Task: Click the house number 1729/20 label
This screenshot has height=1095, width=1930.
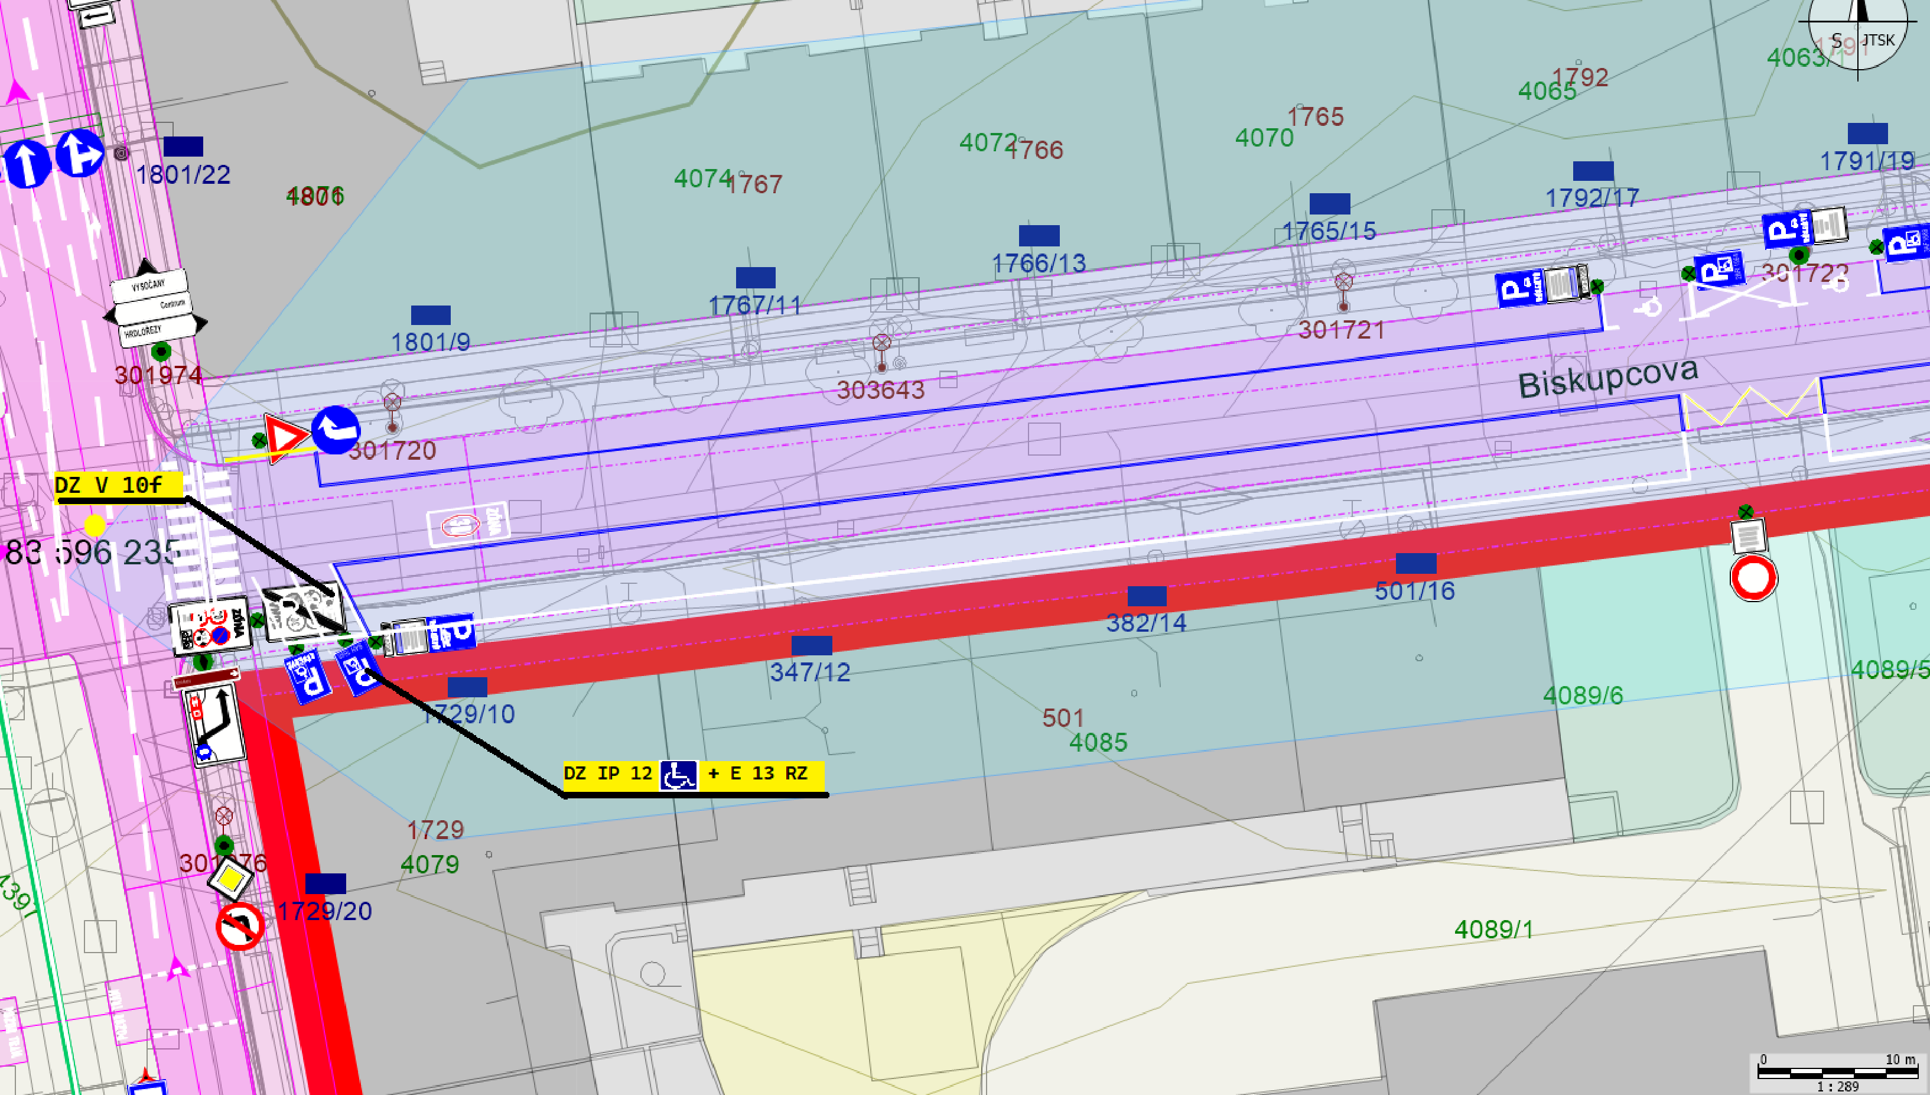Action: coord(325,911)
